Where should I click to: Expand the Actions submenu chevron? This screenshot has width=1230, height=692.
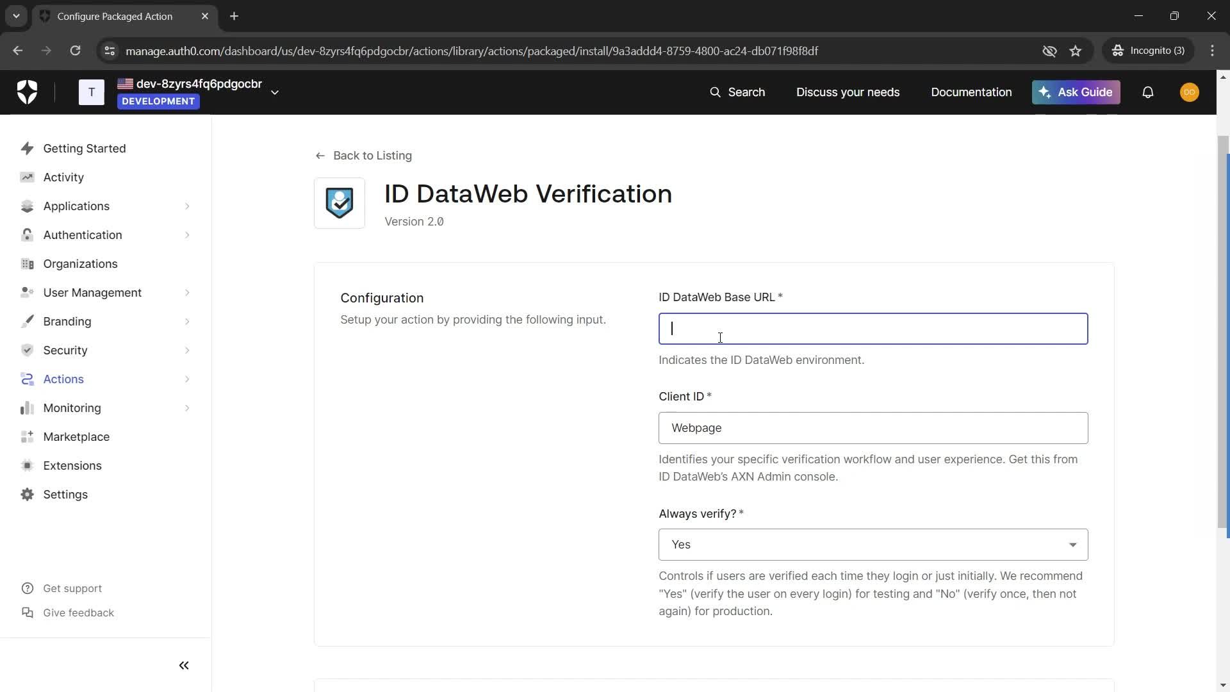click(x=187, y=379)
